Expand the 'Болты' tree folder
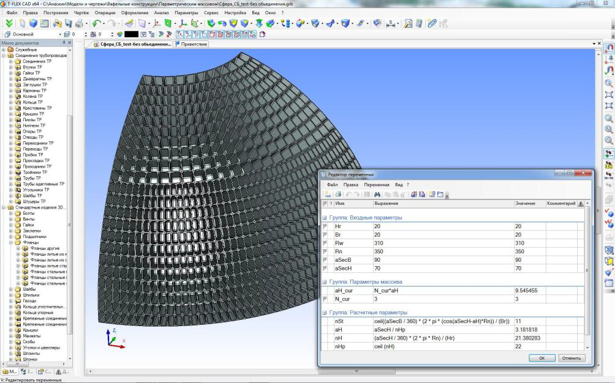 pyautogui.click(x=10, y=214)
